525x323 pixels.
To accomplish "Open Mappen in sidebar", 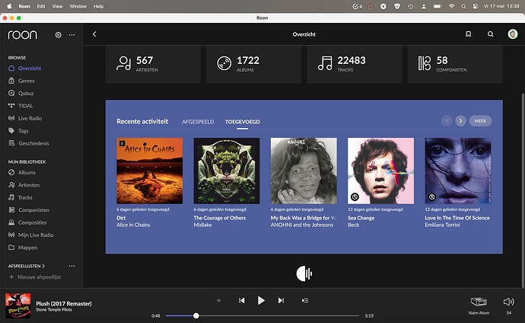I will click(23, 248).
